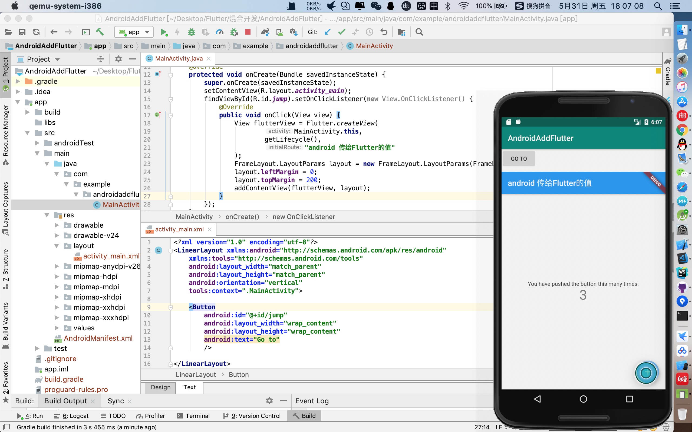Click the Git commit checkmark icon
The height and width of the screenshot is (432, 692).
coord(342,32)
